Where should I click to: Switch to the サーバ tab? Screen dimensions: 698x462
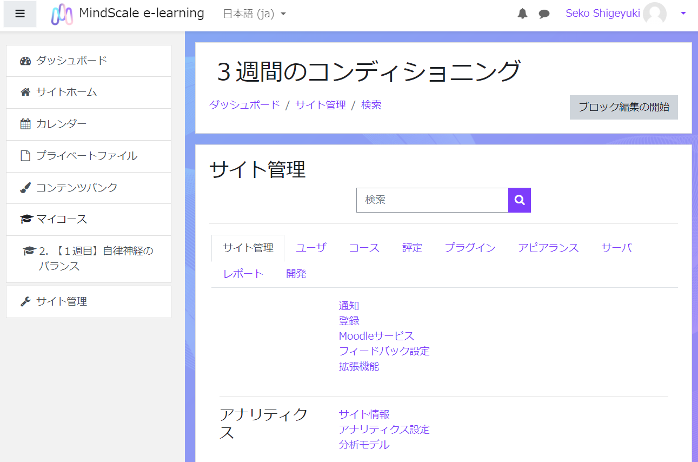click(x=616, y=248)
